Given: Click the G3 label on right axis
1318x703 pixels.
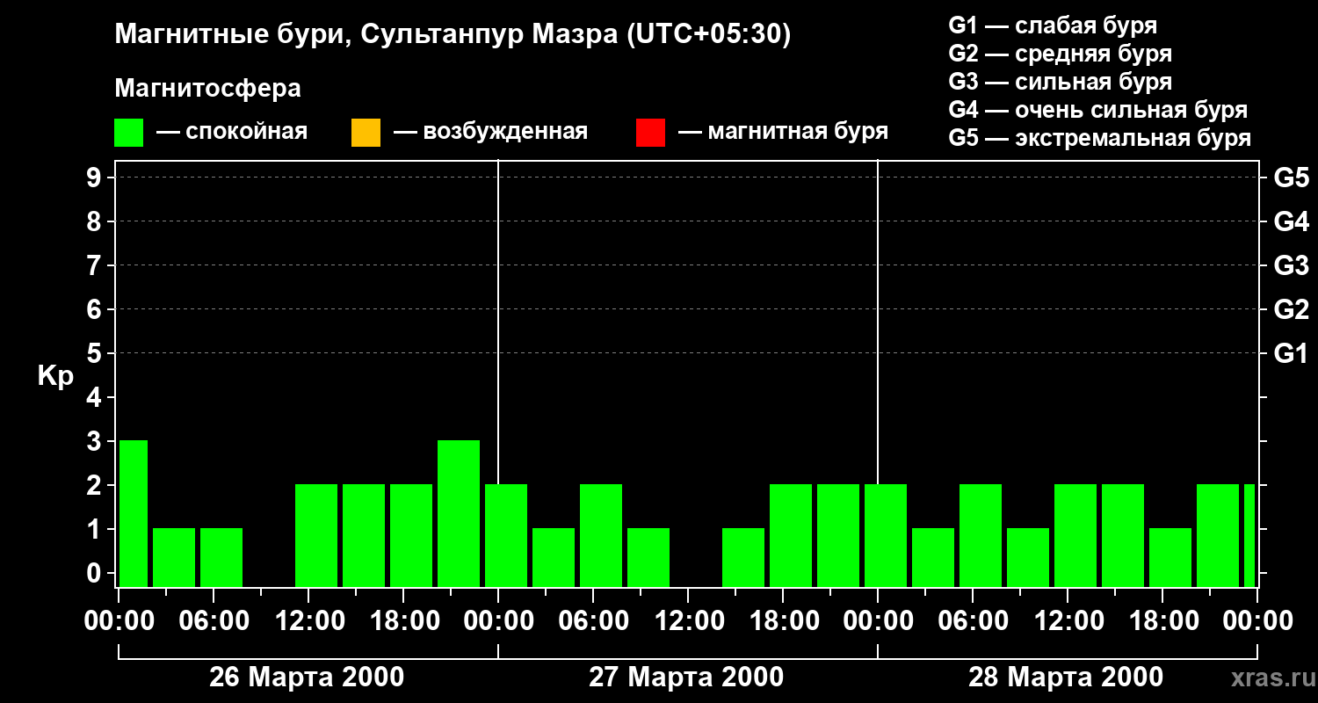Looking at the screenshot, I should click(1292, 265).
